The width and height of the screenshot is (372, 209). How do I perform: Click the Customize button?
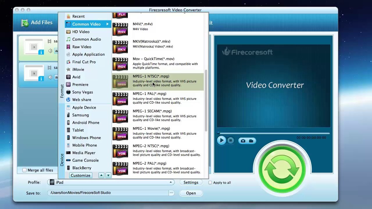[81, 175]
